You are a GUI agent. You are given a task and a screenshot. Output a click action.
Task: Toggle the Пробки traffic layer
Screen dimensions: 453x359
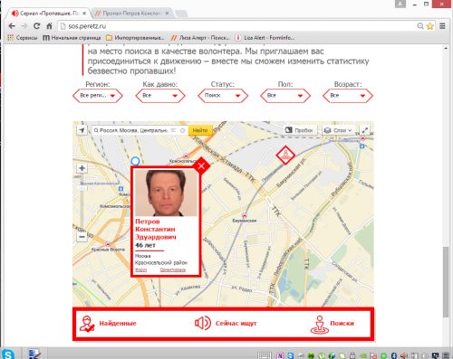299,130
